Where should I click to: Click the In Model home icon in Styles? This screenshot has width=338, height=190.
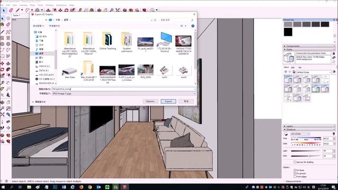point(294,72)
